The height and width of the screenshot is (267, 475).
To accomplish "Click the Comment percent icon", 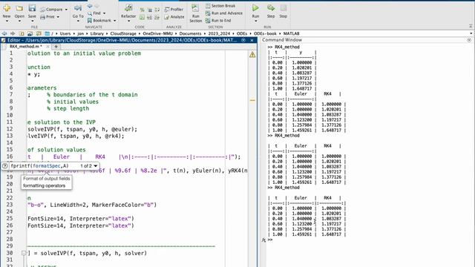I will click(x=142, y=10).
